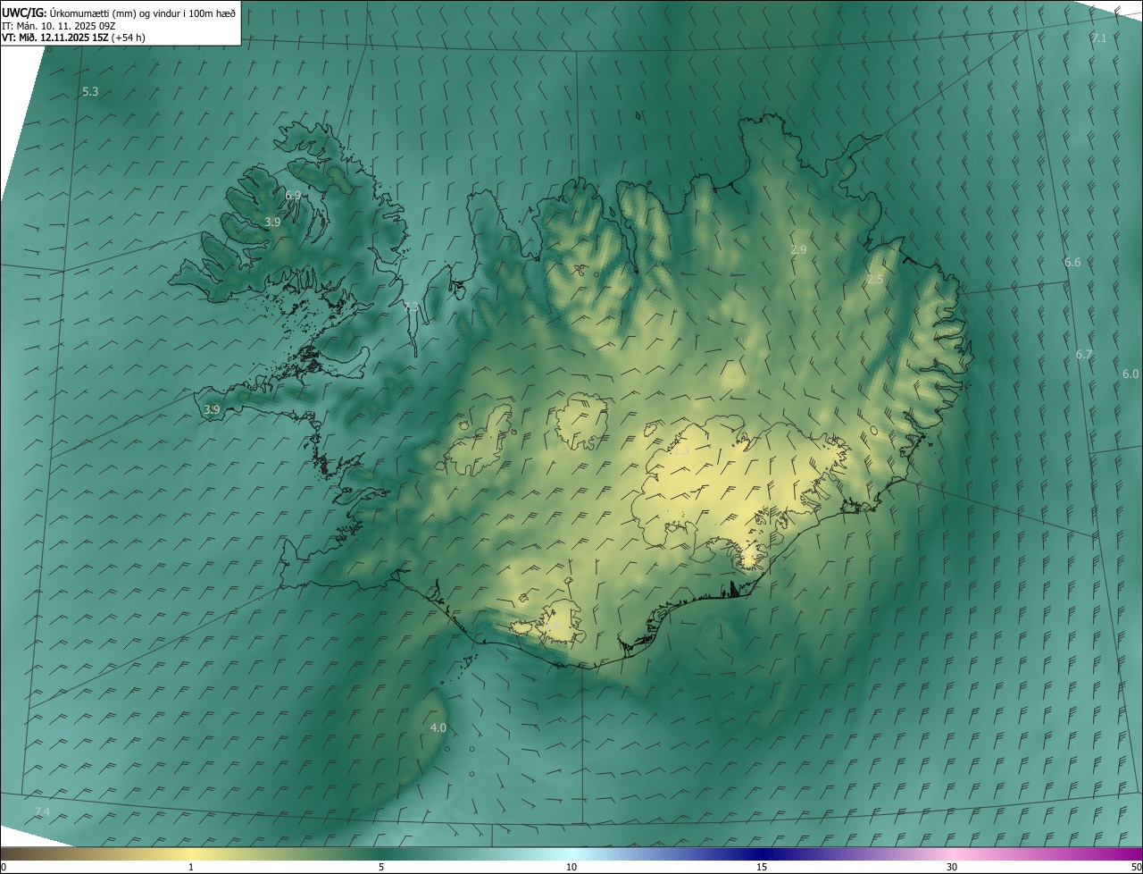Screen dimensions: 1143x874
Task: Click the 4.0 value south of Iceland
Action: coord(438,728)
